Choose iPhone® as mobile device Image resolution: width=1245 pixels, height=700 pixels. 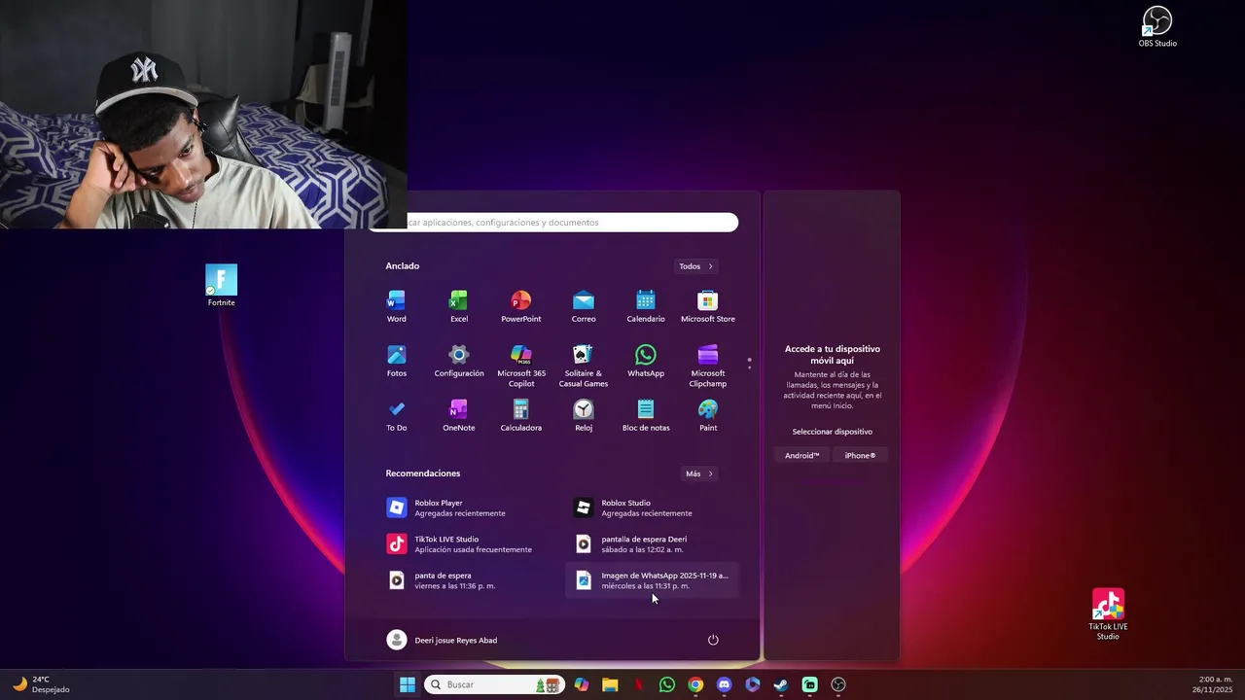[860, 455]
